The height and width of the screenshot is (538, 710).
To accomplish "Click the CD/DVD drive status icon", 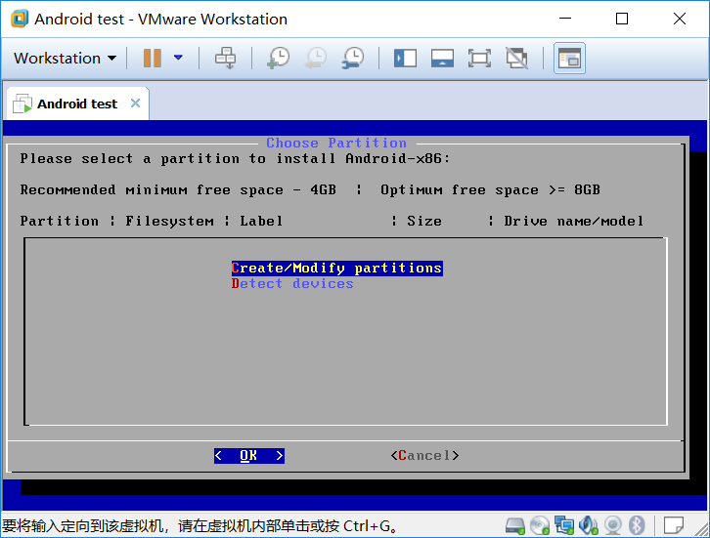I will (539, 525).
